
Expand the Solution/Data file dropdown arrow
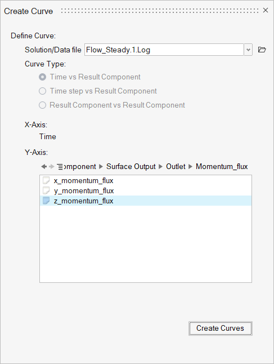click(x=248, y=50)
